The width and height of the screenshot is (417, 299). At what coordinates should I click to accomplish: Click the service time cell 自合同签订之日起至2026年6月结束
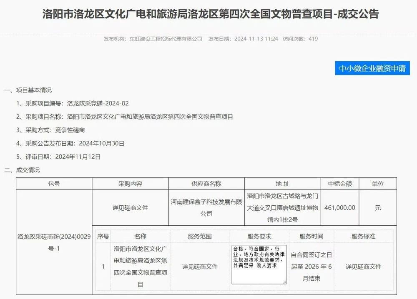click(x=311, y=267)
